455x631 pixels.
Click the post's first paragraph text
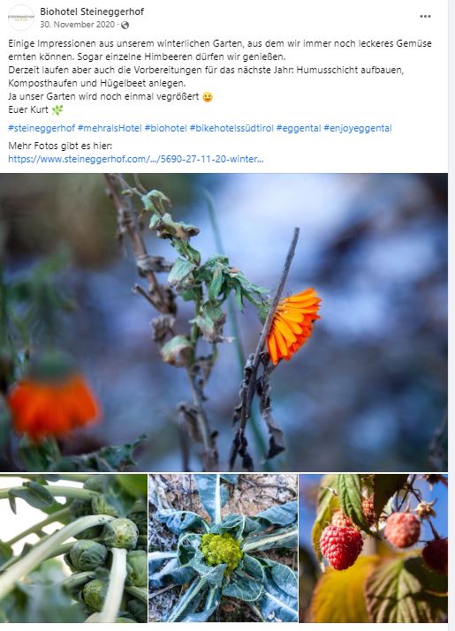pyautogui.click(x=220, y=50)
